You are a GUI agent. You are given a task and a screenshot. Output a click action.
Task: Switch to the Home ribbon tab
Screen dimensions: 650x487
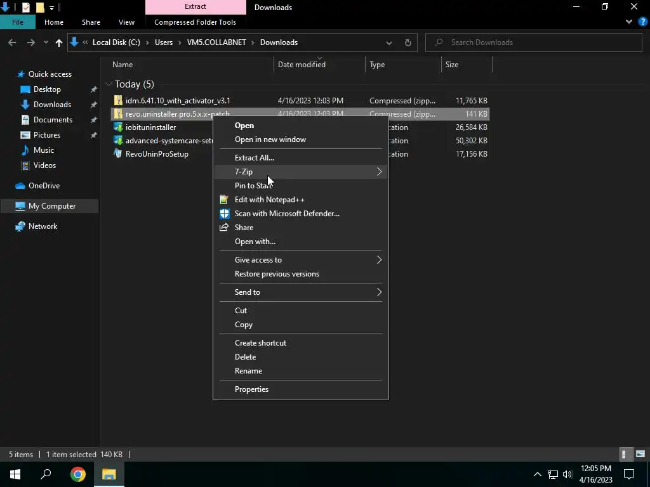54,22
